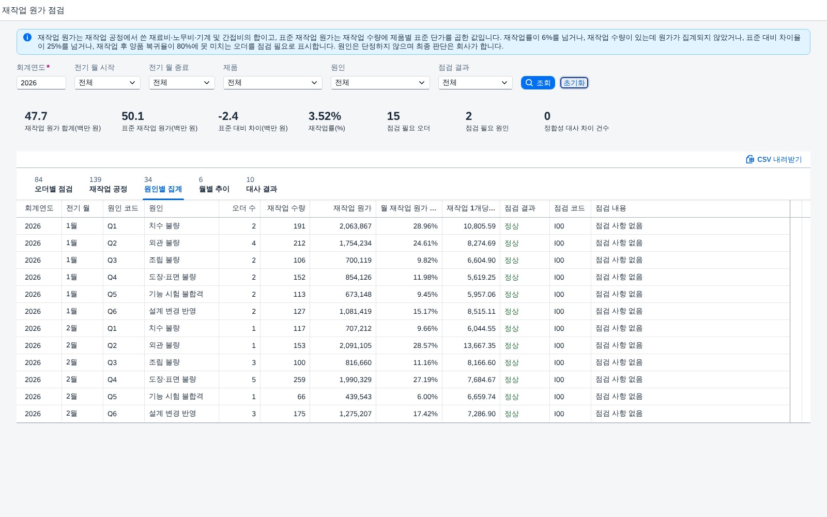Open the 대사 결과 tab
This screenshot has width=827, height=517.
[262, 185]
